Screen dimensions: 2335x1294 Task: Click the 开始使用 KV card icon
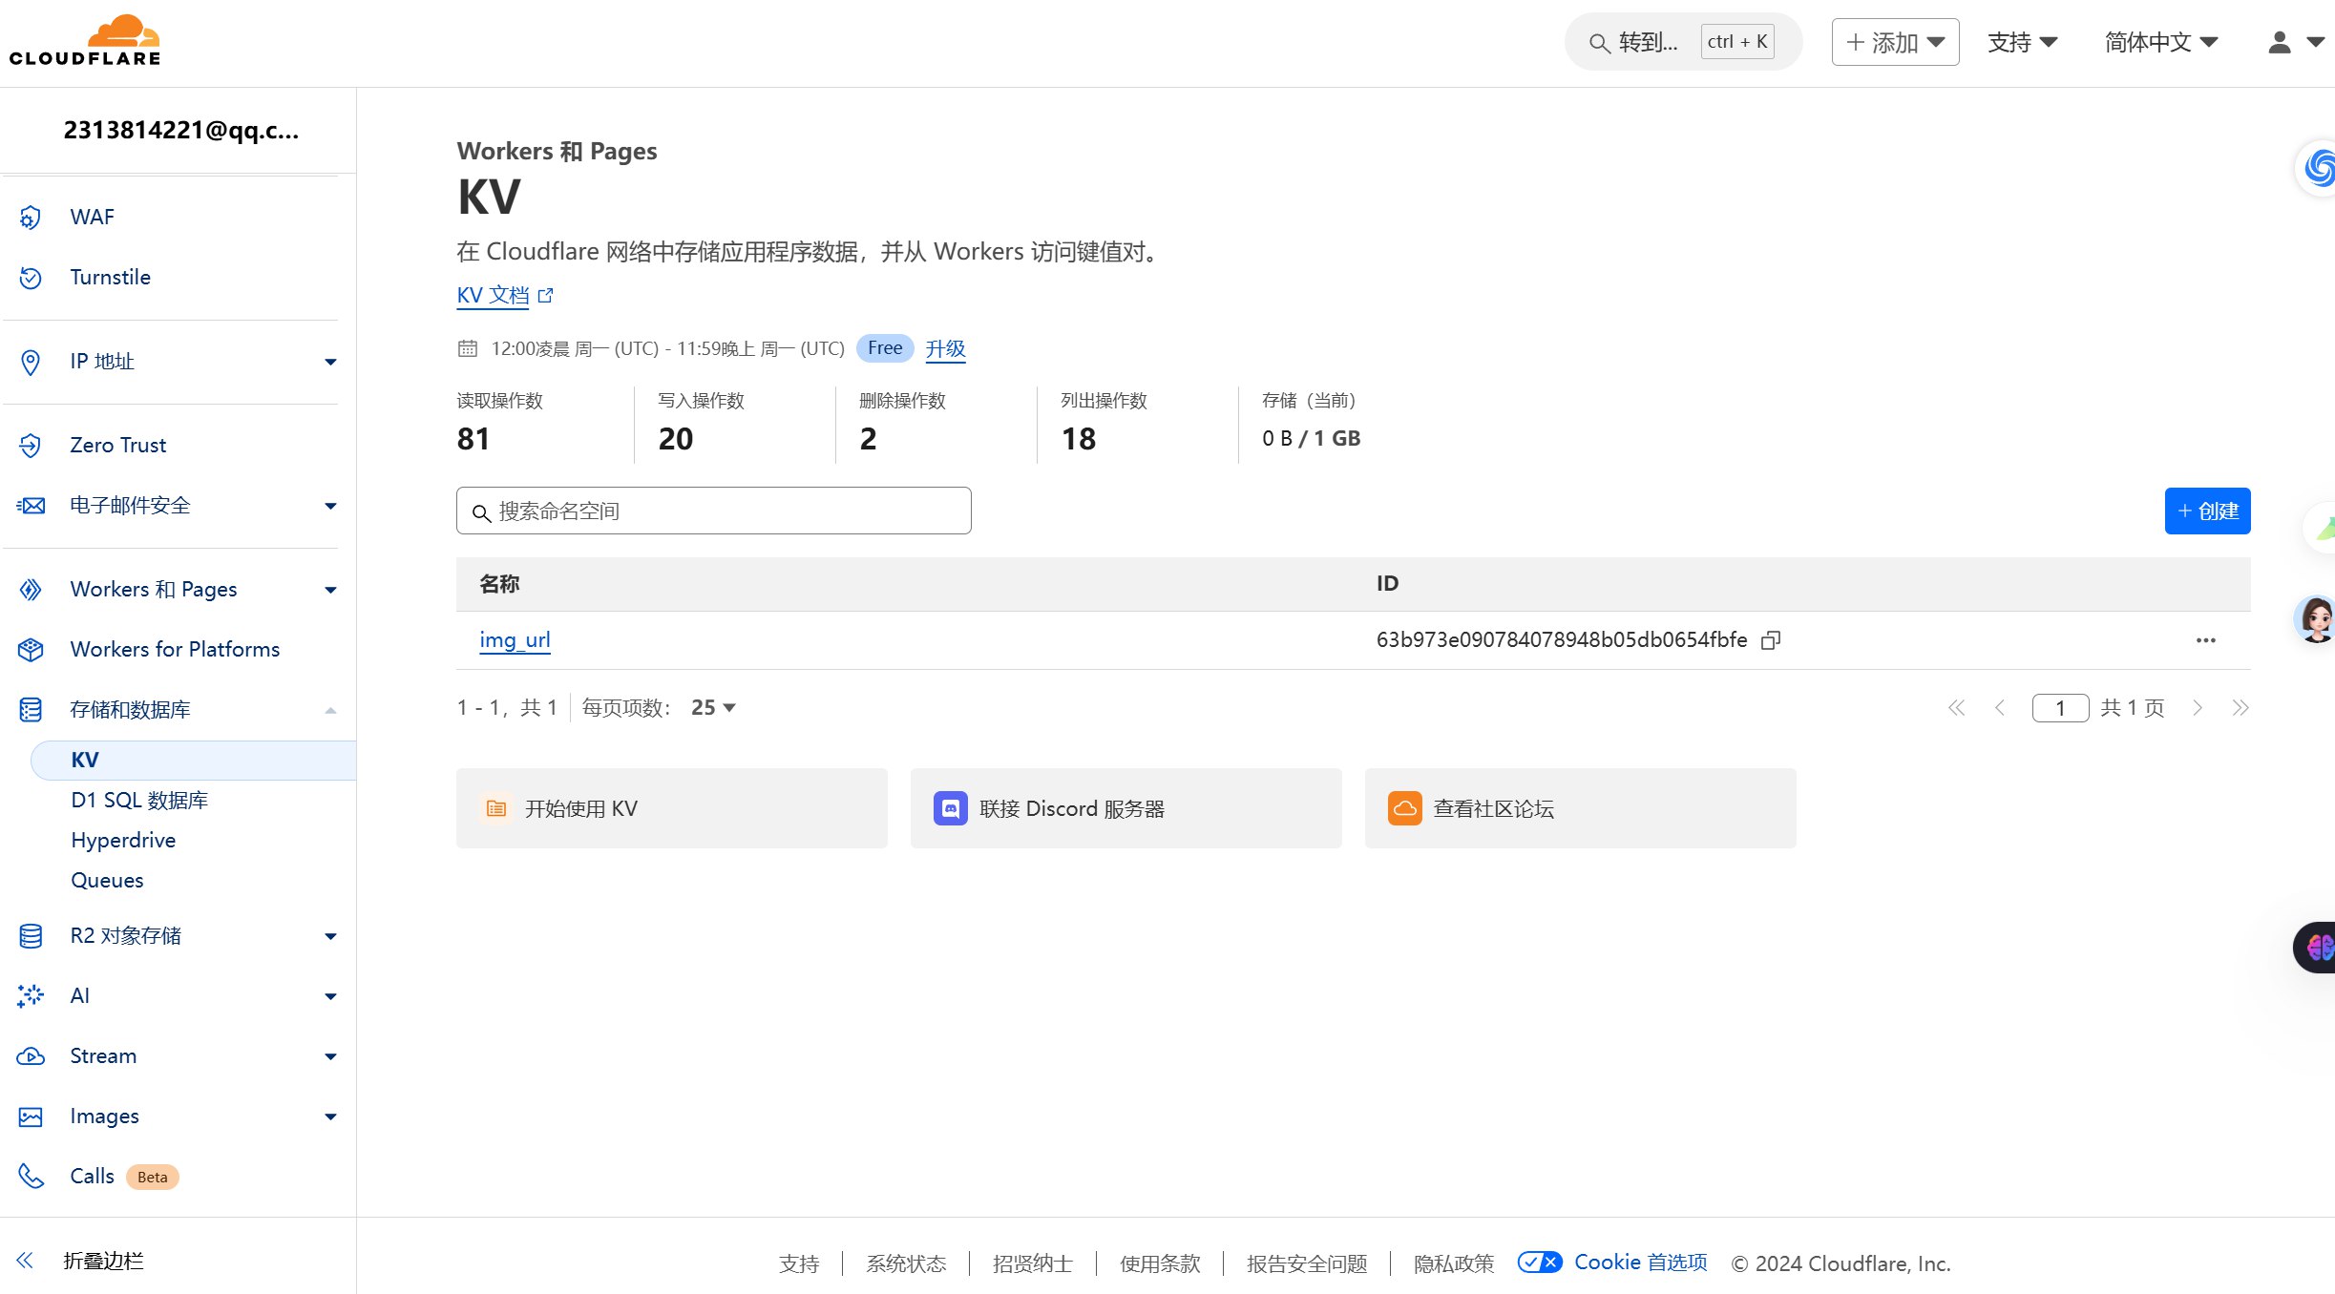(x=496, y=808)
